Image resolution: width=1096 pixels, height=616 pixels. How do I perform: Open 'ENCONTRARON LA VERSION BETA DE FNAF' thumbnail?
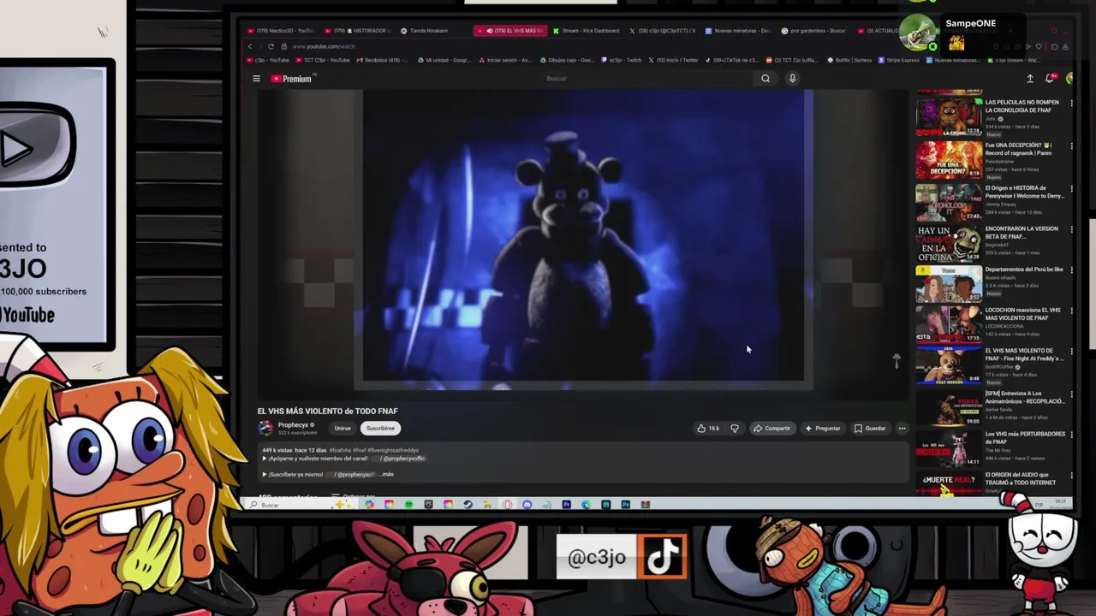[949, 244]
